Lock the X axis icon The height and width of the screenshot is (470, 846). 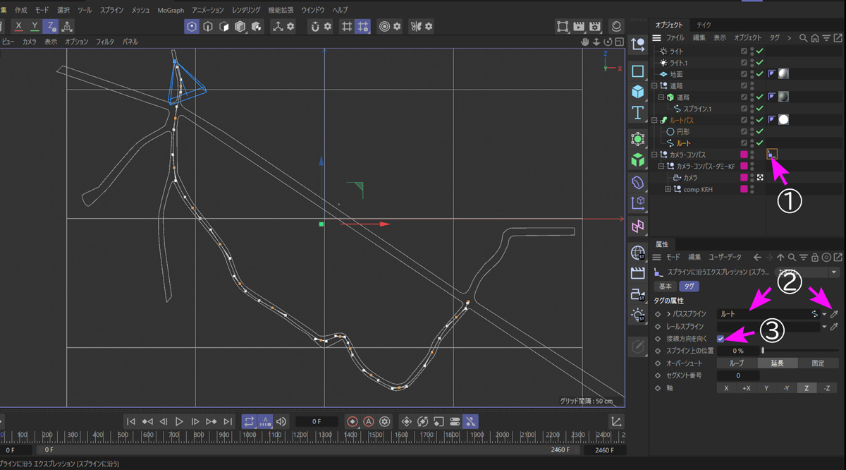coord(18,26)
